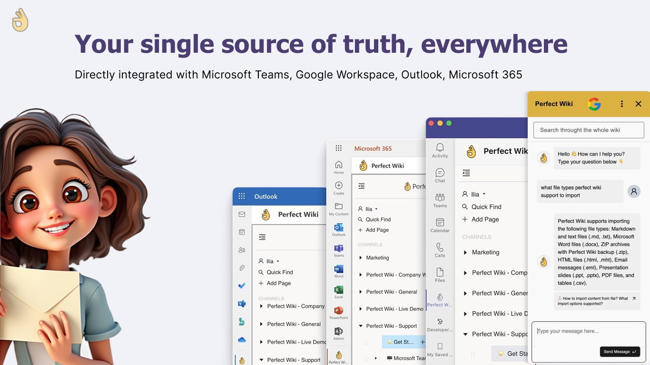This screenshot has height=365, width=650.
Task: Open Developer portal in the Teams sidebar
Action: 440,324
